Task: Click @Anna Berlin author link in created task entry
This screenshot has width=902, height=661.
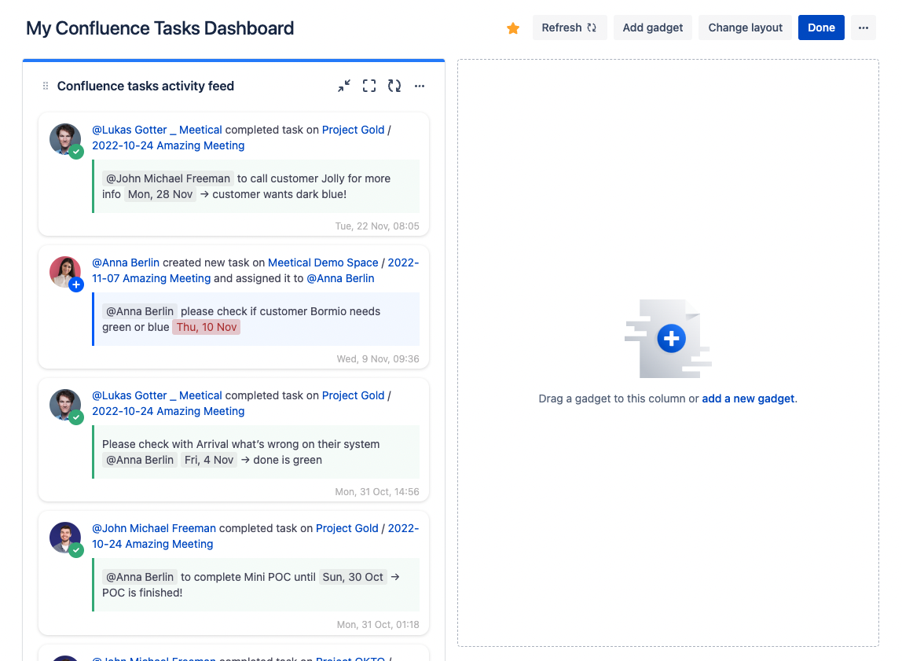Action: (x=126, y=263)
